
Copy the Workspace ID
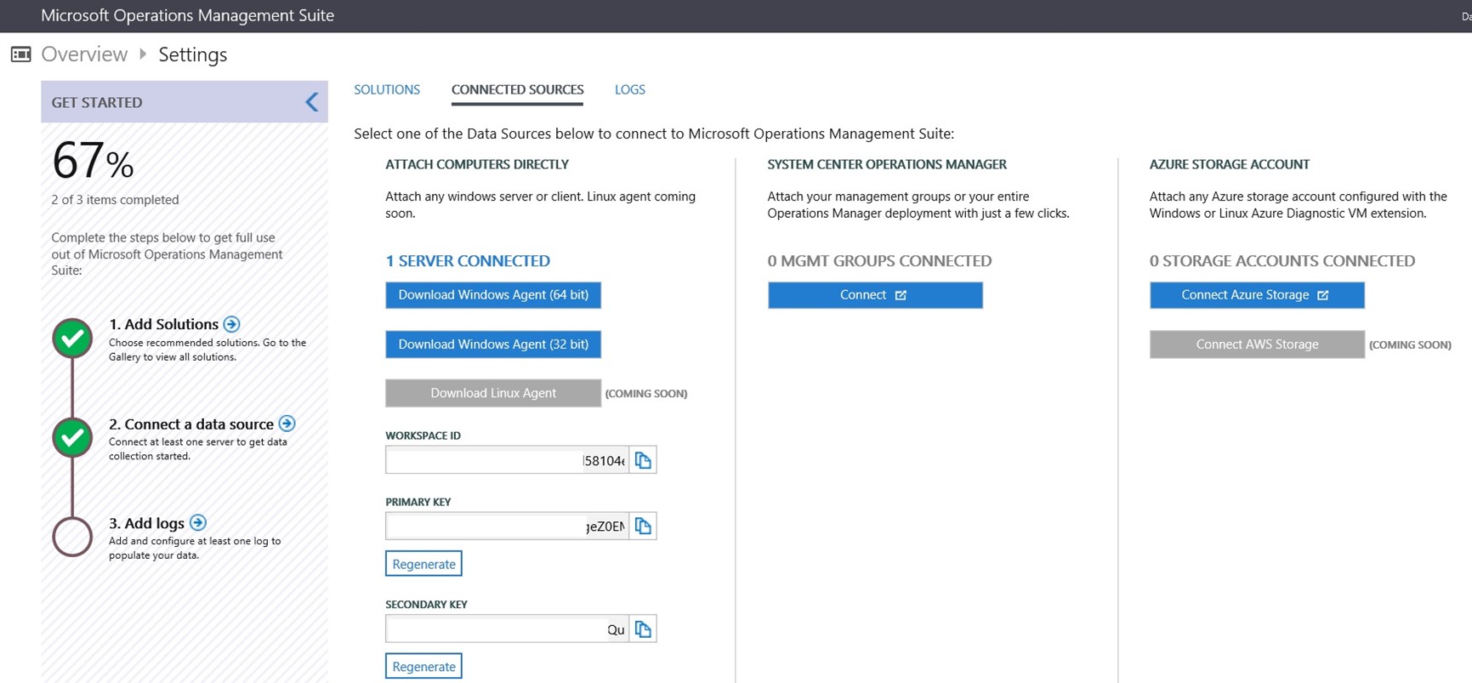coord(643,460)
